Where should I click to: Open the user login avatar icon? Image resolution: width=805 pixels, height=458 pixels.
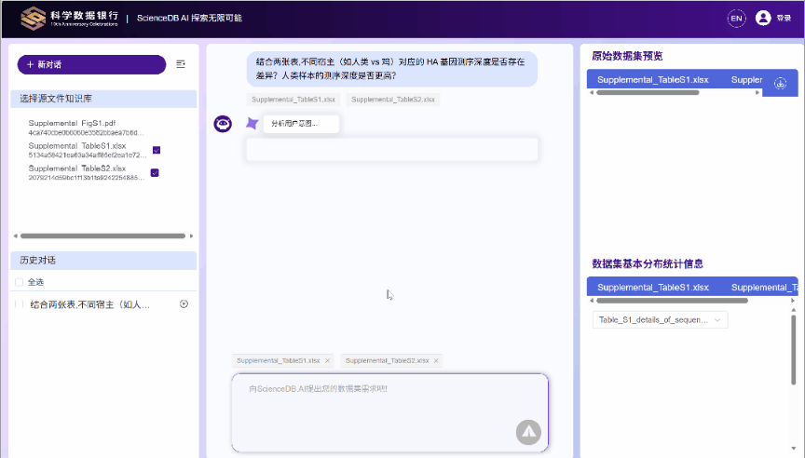763,18
